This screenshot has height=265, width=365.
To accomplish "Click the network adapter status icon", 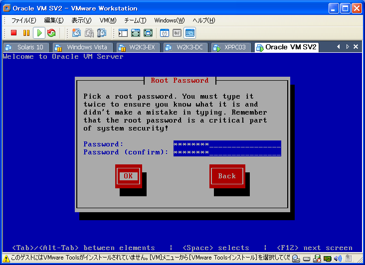I will click(x=317, y=259).
